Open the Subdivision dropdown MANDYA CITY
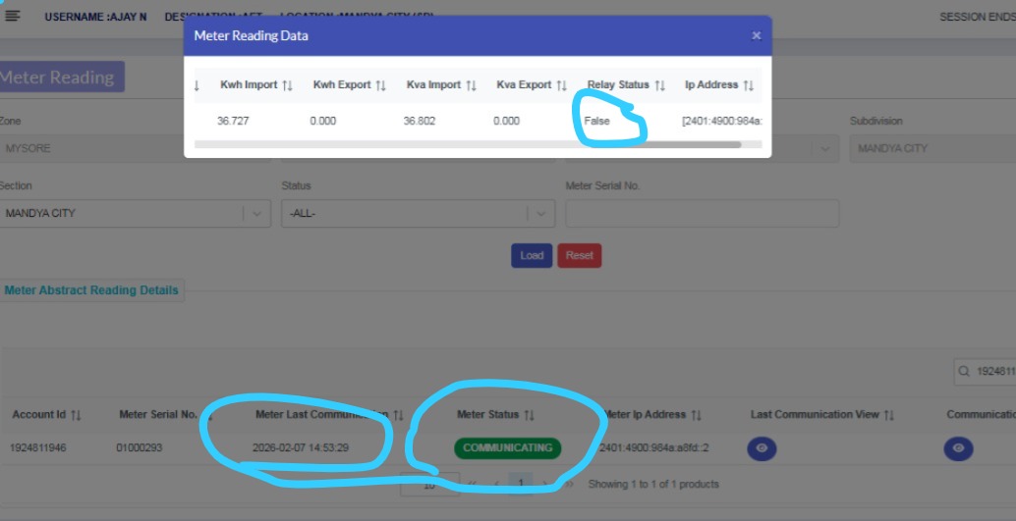 point(932,148)
